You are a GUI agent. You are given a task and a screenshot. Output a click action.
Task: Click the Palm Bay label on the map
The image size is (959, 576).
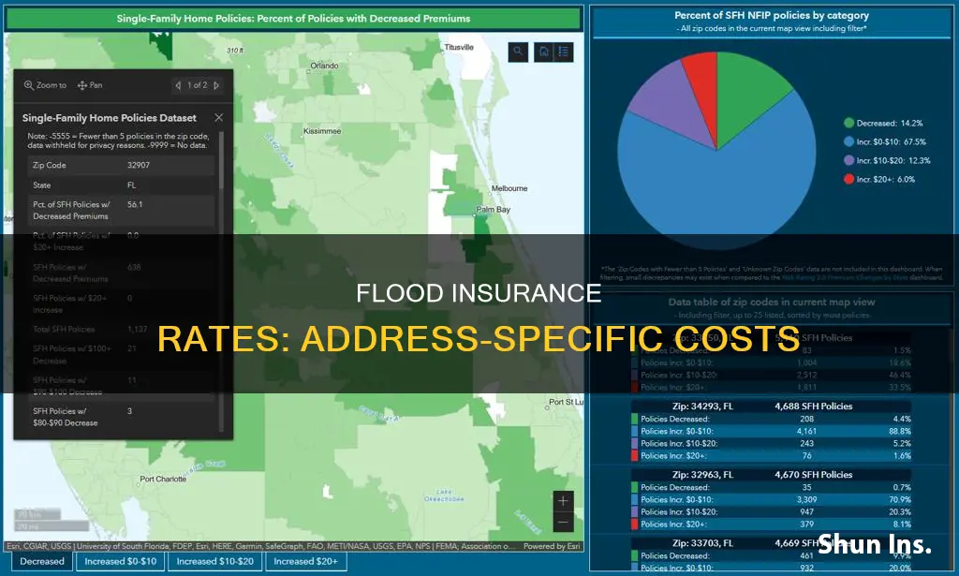[493, 209]
